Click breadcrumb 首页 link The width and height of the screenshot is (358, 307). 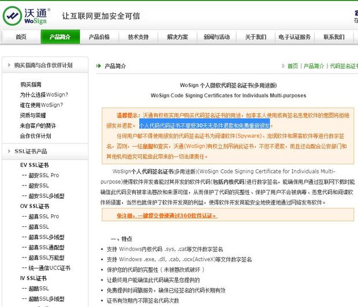pos(293,66)
